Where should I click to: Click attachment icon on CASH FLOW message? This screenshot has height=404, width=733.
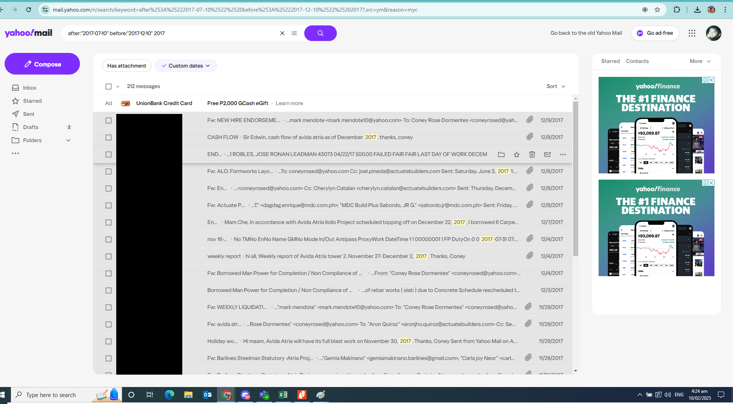click(x=530, y=137)
